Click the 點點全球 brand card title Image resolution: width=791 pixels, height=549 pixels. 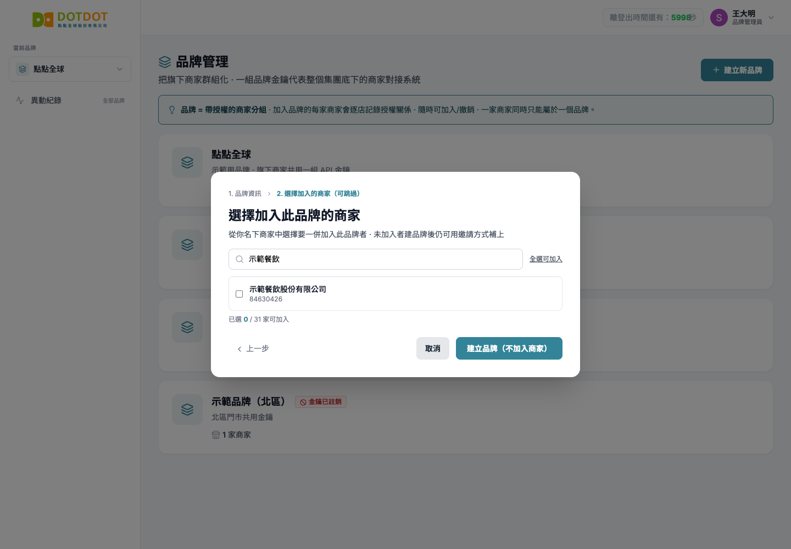[231, 155]
